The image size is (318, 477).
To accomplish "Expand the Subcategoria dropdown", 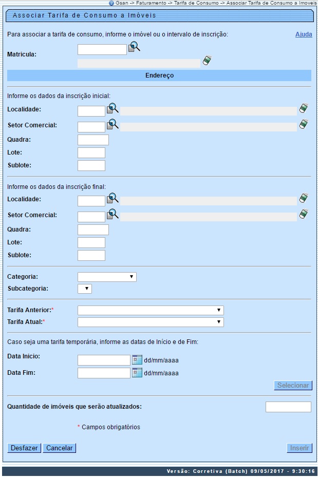I will point(85,289).
